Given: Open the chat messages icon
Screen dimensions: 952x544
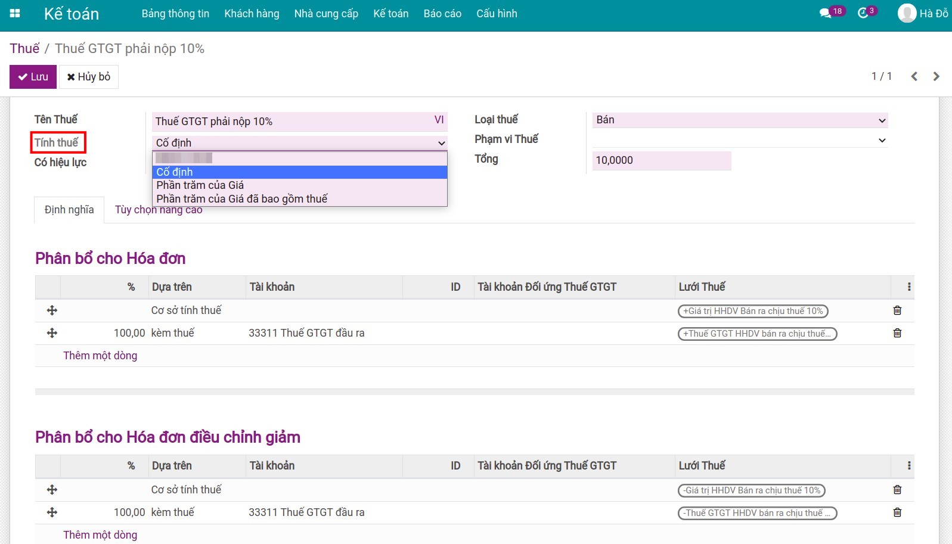Looking at the screenshot, I should (826, 13).
